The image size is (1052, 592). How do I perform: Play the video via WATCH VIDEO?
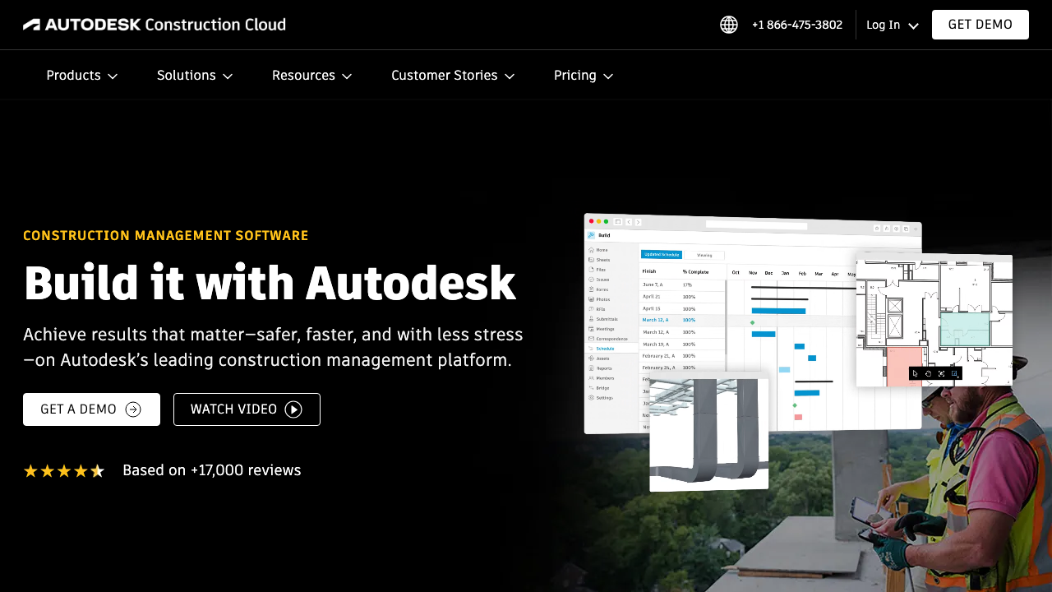(x=247, y=409)
